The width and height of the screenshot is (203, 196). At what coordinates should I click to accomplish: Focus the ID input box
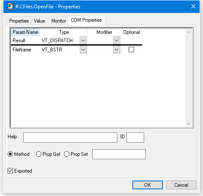pyautogui.click(x=135, y=137)
